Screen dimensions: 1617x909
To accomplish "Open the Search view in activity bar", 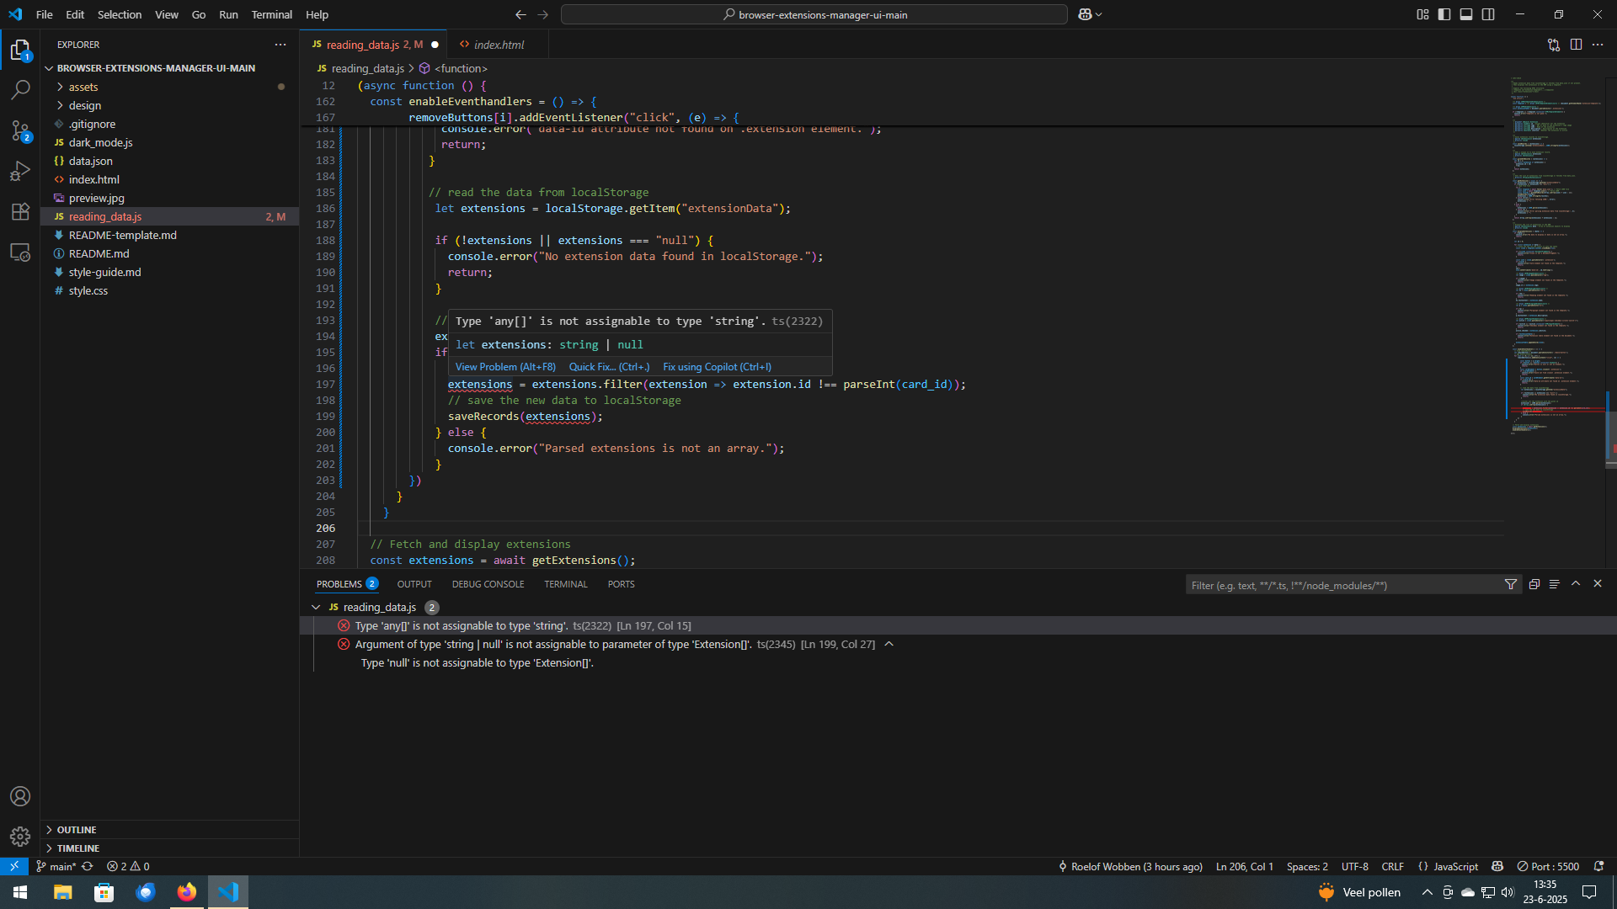I will [x=20, y=89].
